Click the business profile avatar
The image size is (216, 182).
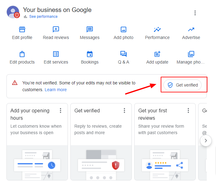tap(13, 12)
